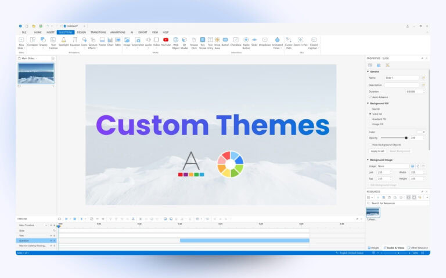Open the FILE menu
446x278 pixels.
pos(24,32)
